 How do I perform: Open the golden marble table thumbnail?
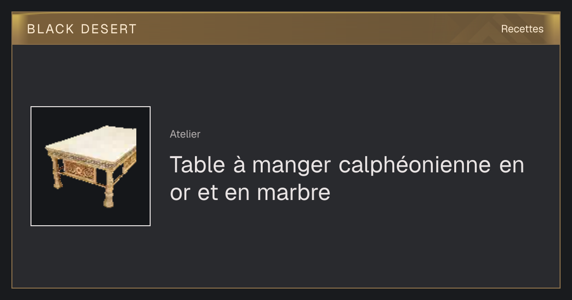[91, 166]
